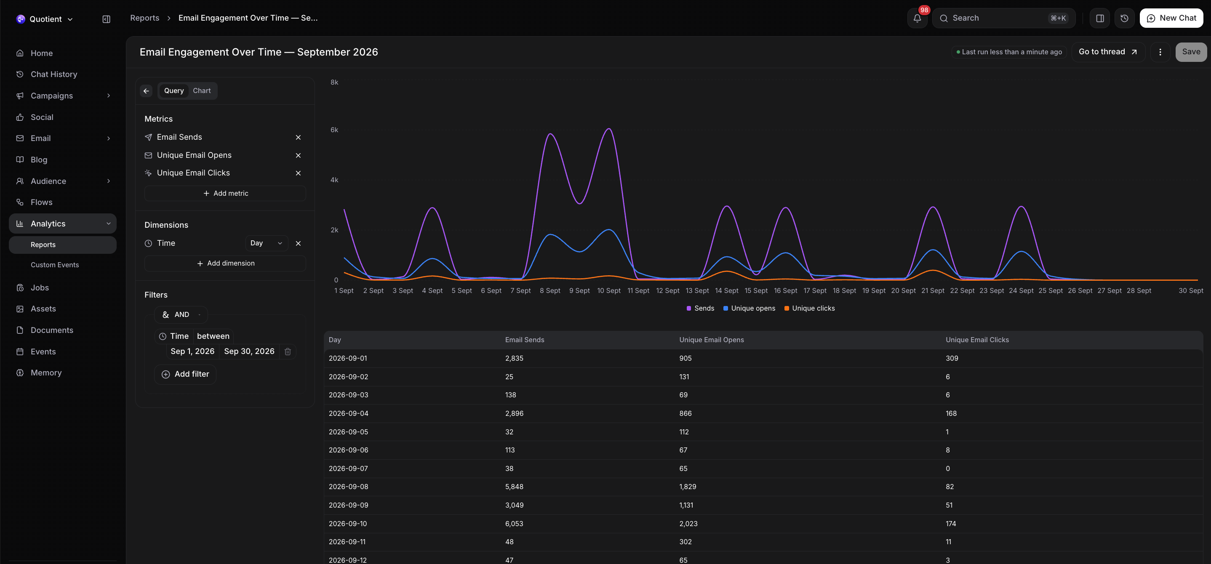
Task: Remove the Time dimension
Action: pos(298,243)
